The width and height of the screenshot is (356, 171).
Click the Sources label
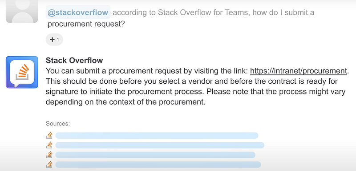tap(58, 124)
